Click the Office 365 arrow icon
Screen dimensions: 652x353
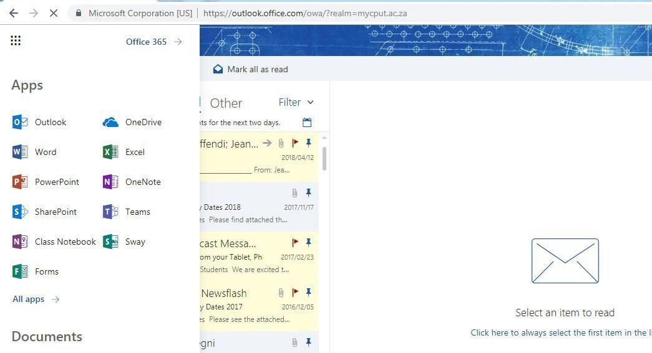[178, 42]
